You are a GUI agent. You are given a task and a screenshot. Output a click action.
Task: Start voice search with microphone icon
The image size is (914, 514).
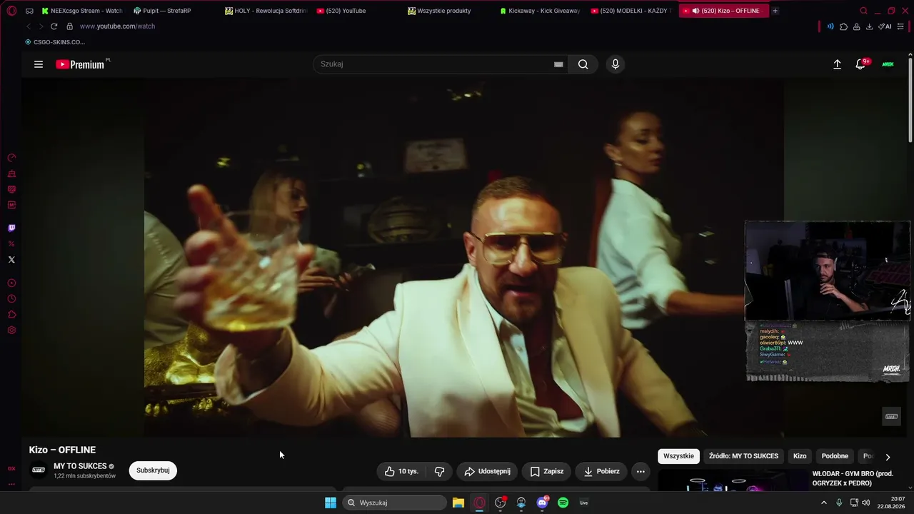616,64
